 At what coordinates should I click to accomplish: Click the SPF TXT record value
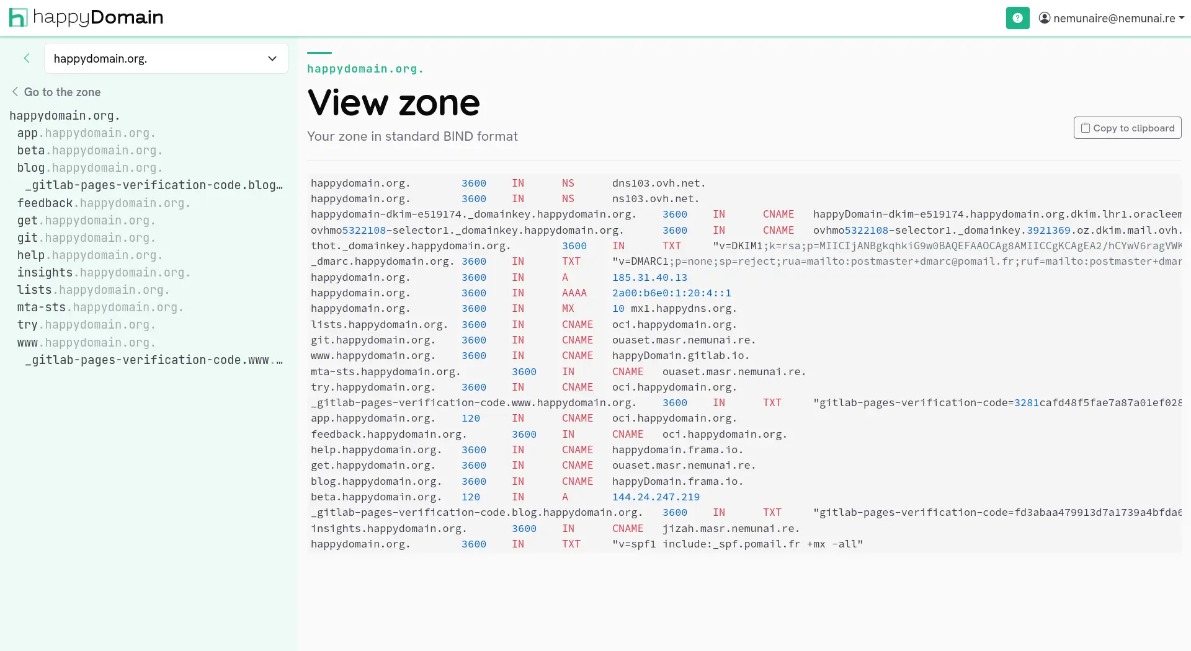737,544
